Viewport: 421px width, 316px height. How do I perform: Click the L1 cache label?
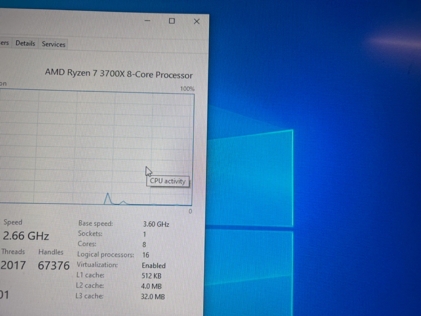(x=90, y=275)
